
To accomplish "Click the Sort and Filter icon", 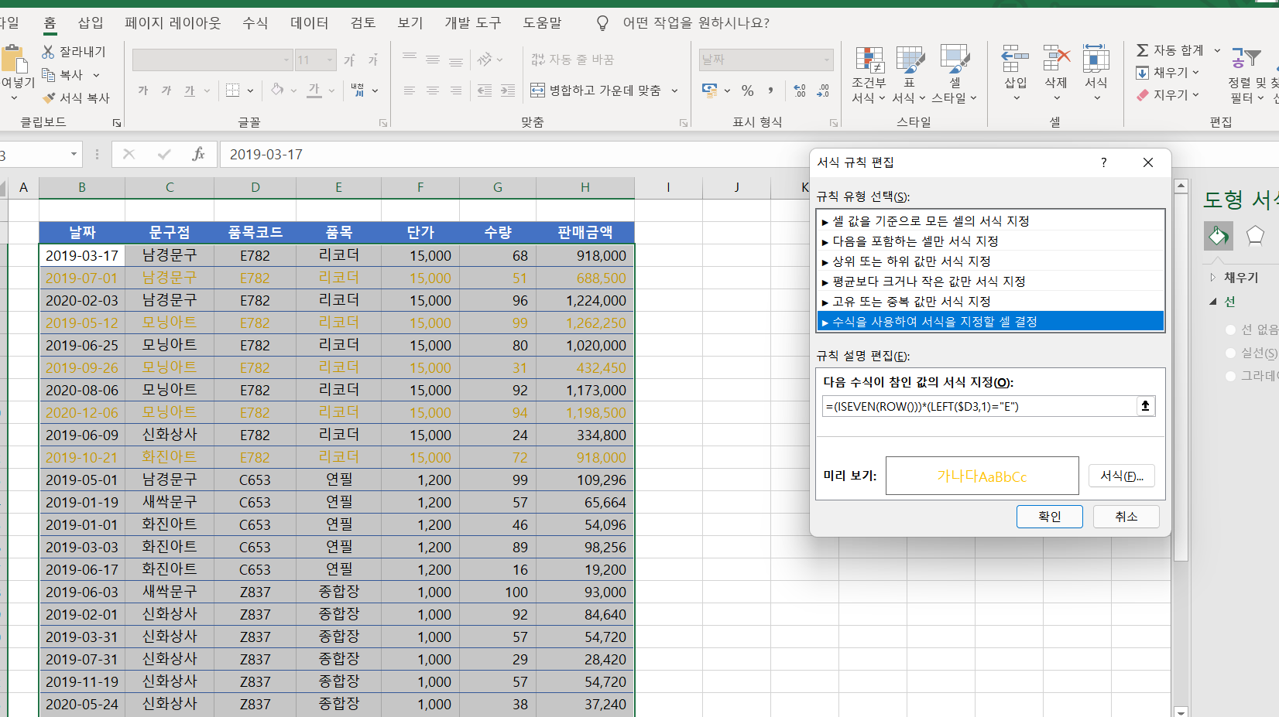I will [x=1246, y=60].
